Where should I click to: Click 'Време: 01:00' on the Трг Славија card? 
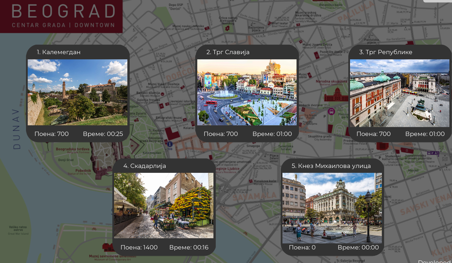(272, 134)
